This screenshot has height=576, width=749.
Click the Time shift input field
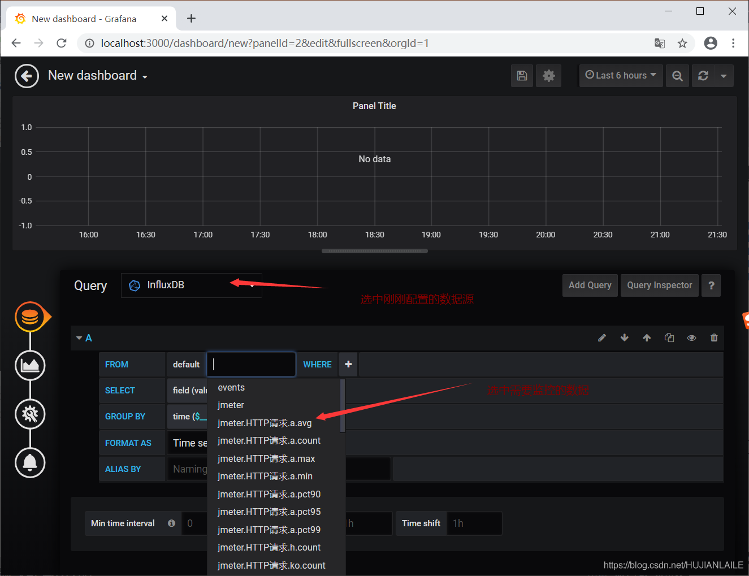[474, 523]
